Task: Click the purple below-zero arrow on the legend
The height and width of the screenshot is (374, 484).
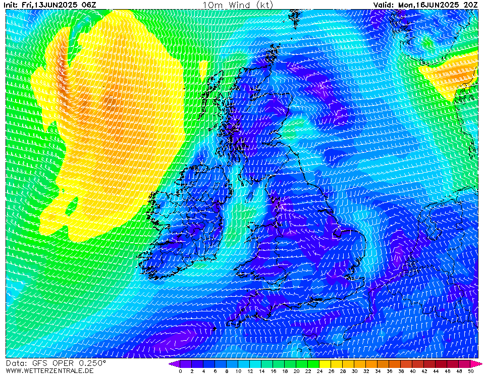Action: point(174,364)
